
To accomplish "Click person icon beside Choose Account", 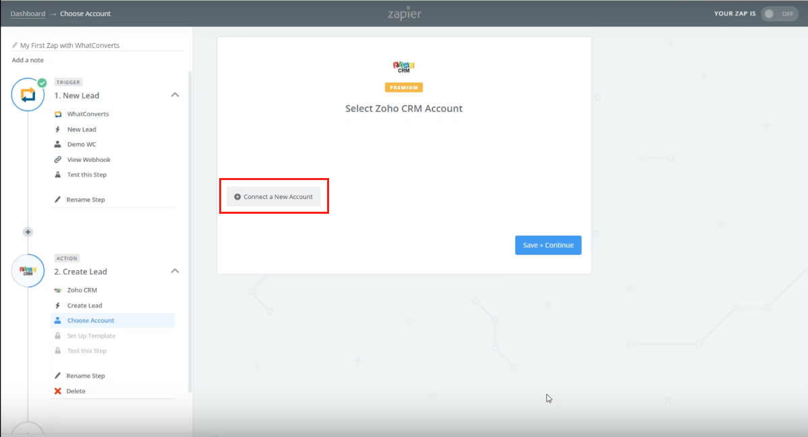I will (58, 320).
